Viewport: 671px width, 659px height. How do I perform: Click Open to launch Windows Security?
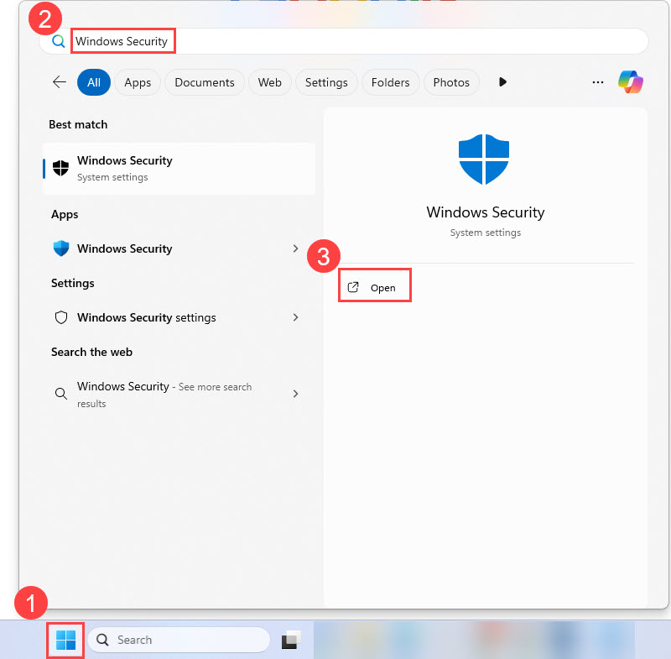[375, 287]
